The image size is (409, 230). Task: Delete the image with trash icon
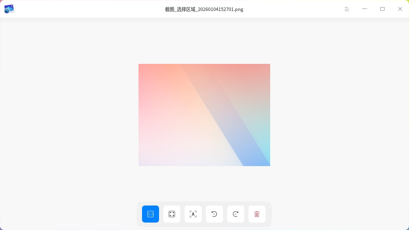click(x=257, y=214)
